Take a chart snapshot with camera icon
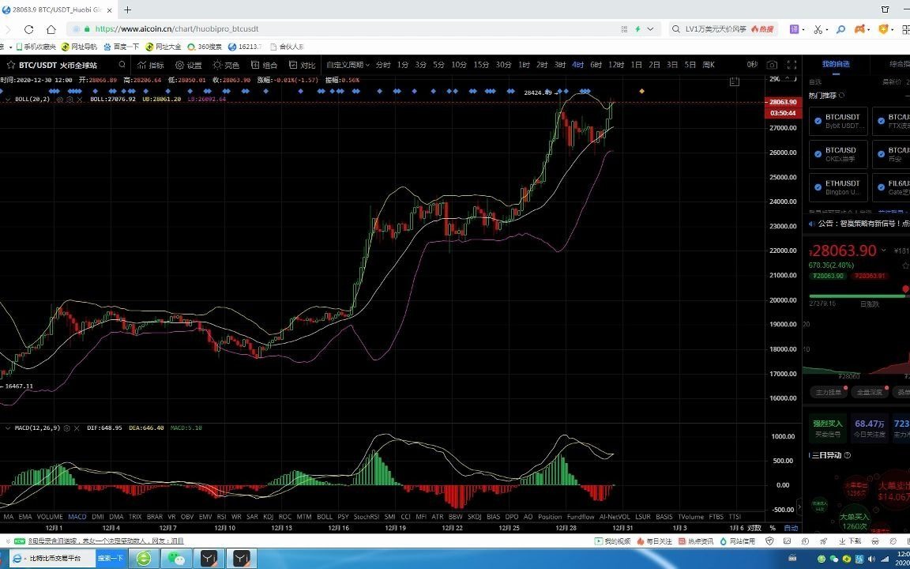910x569 pixels. 772,65
